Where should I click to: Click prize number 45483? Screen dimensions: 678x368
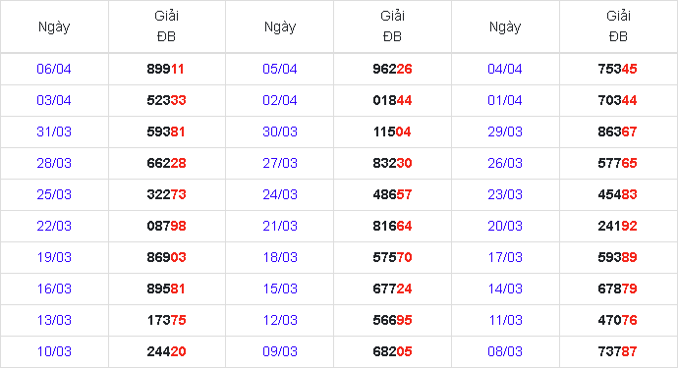(x=617, y=194)
